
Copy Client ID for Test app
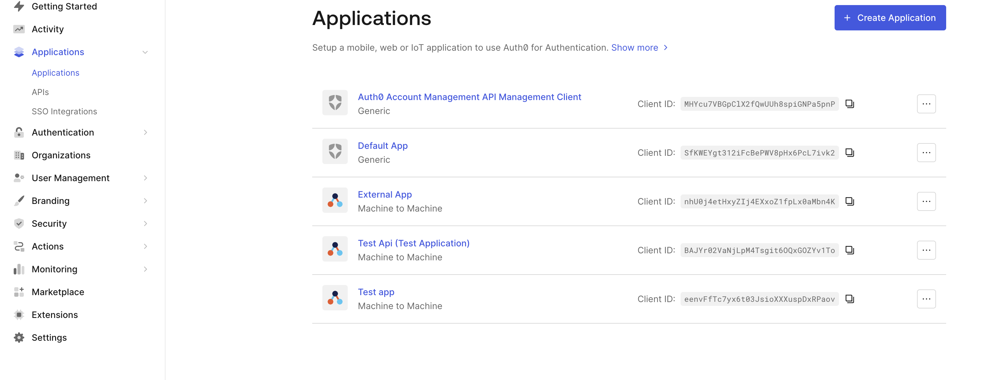coord(849,299)
